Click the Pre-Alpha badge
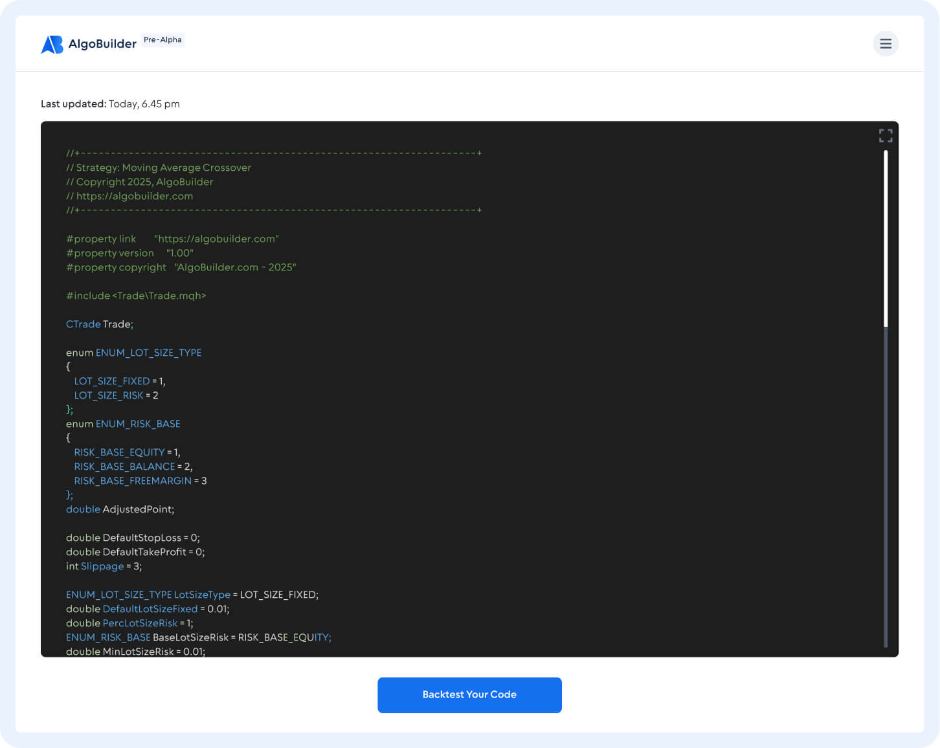The image size is (940, 748). [162, 39]
